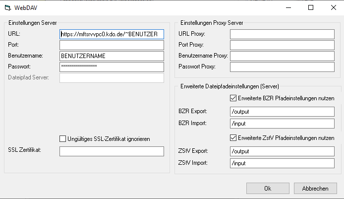Focus the URL Proxy field
Image resolution: width=344 pixels, height=199 pixels.
[x=282, y=34]
